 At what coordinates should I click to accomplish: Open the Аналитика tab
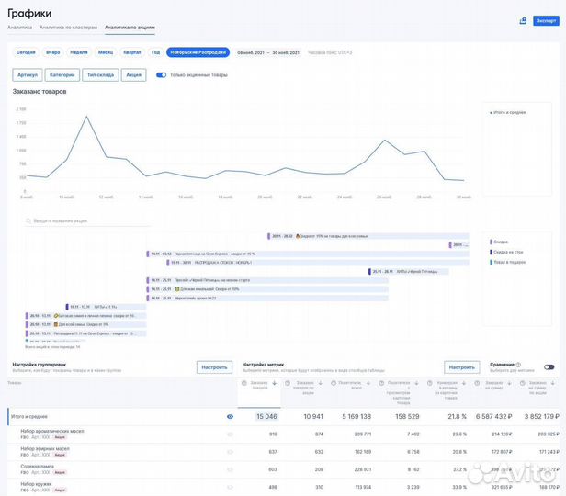pyautogui.click(x=19, y=28)
